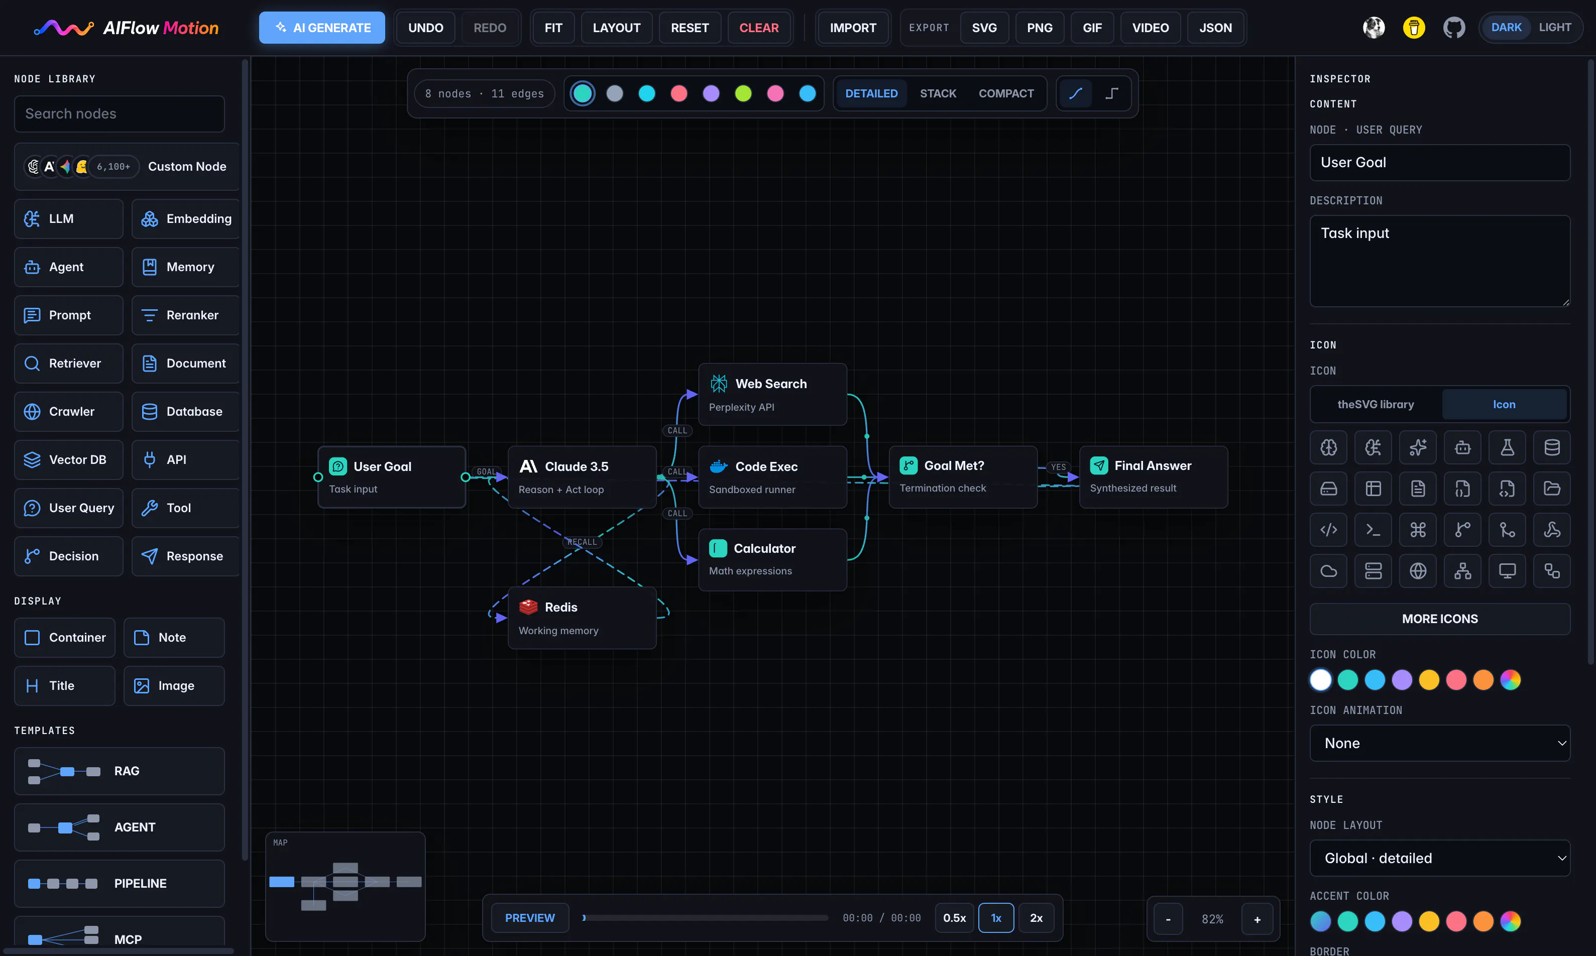Open the Icon Animation dropdown showing None

click(x=1439, y=743)
